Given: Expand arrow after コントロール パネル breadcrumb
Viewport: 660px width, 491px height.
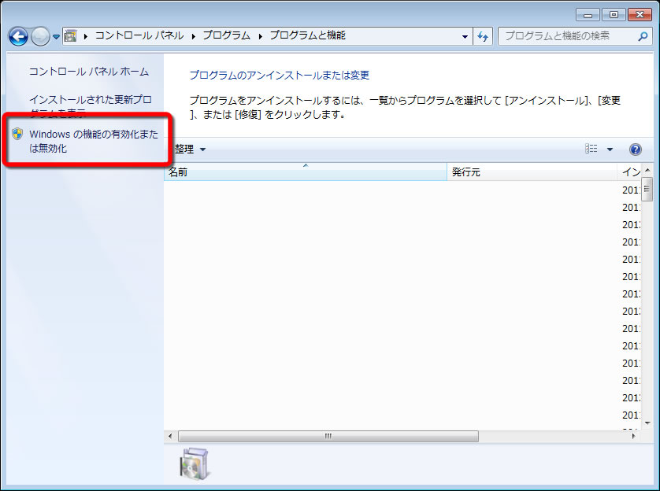Looking at the screenshot, I should pos(194,36).
